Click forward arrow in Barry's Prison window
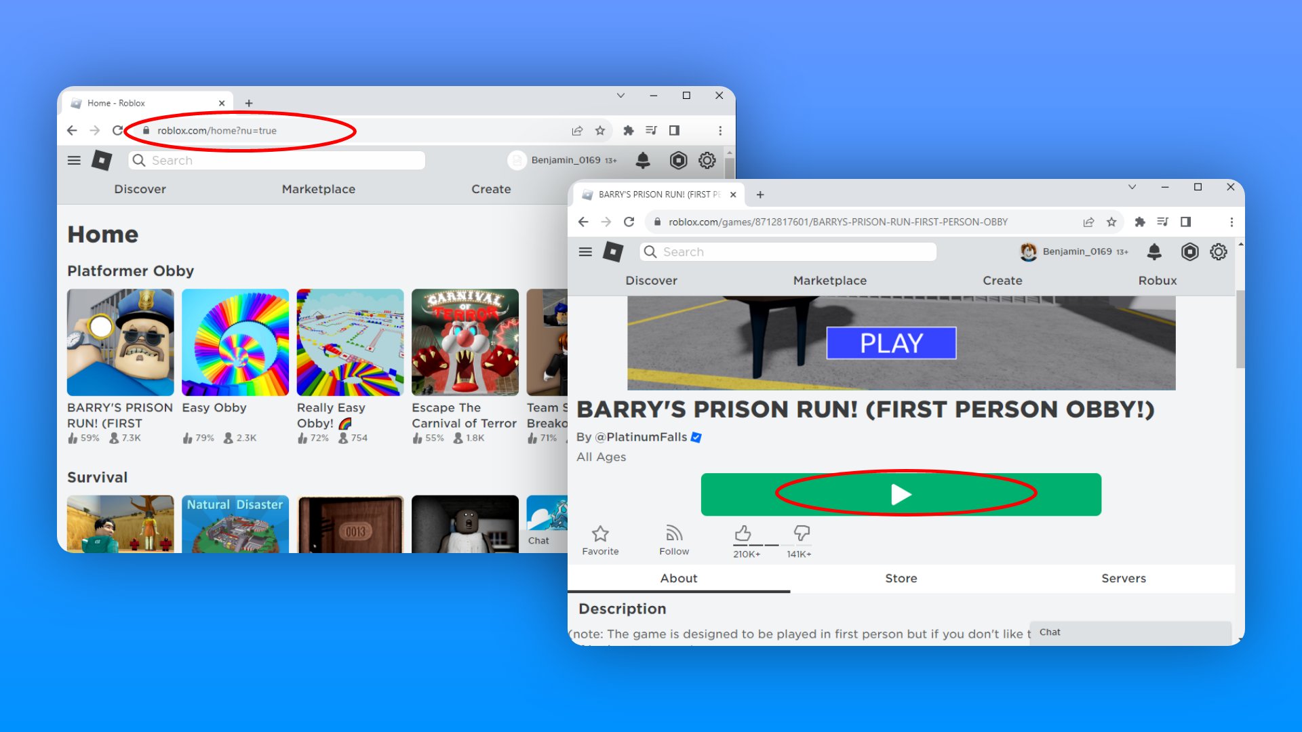The height and width of the screenshot is (732, 1302). 606,222
